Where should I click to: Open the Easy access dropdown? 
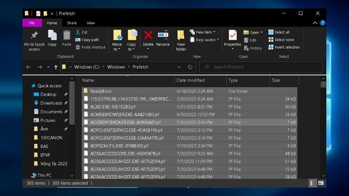pyautogui.click(x=207, y=40)
